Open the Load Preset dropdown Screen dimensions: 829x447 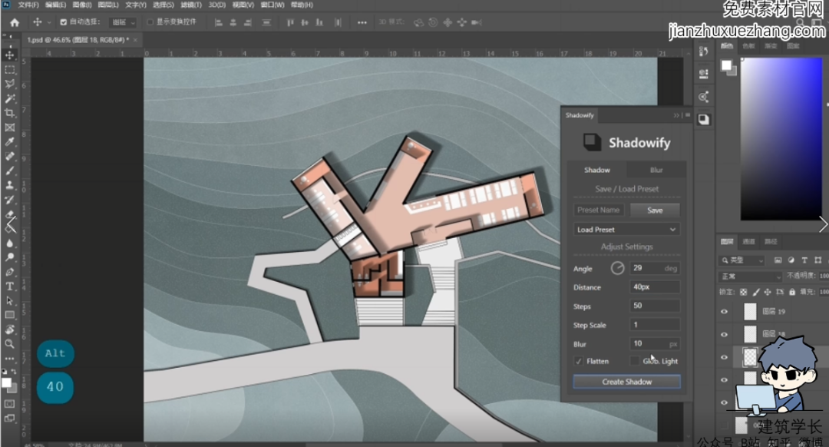tap(626, 230)
